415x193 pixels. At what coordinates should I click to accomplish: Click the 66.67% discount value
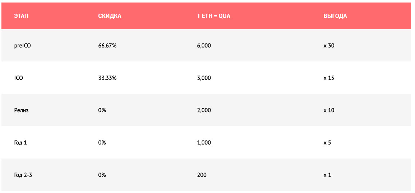pyautogui.click(x=107, y=46)
